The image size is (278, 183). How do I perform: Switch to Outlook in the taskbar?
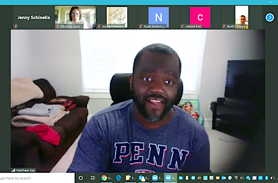[x=144, y=178]
